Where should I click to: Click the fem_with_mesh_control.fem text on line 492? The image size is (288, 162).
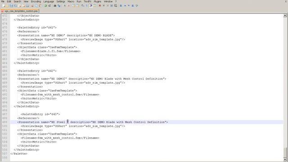(59, 94)
